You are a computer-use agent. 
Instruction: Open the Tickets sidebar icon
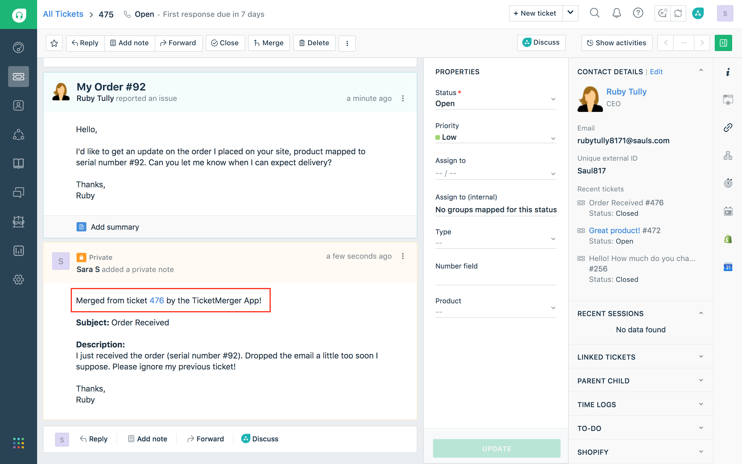(18, 76)
